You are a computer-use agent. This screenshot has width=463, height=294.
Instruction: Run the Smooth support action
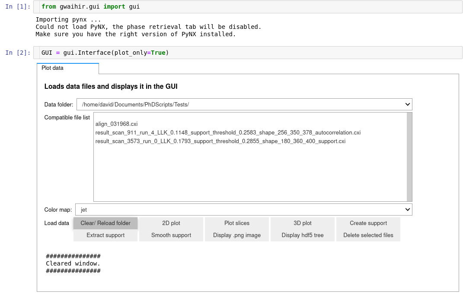pyautogui.click(x=171, y=235)
